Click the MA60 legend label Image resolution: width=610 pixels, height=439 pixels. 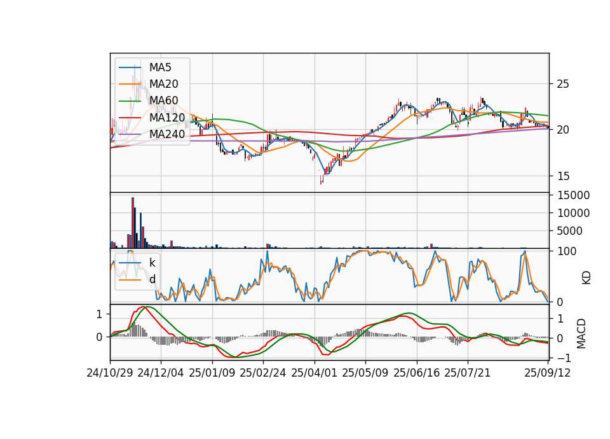(163, 101)
